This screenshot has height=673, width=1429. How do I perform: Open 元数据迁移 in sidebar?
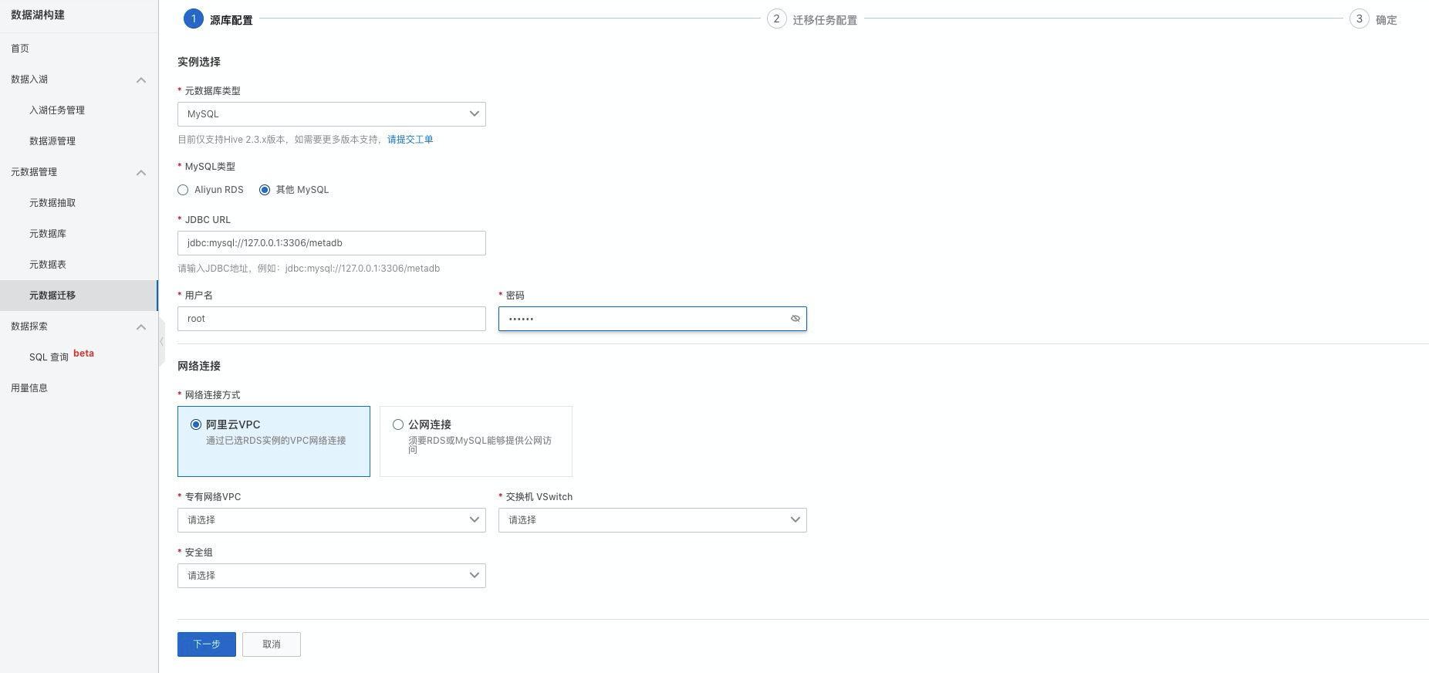(x=79, y=296)
